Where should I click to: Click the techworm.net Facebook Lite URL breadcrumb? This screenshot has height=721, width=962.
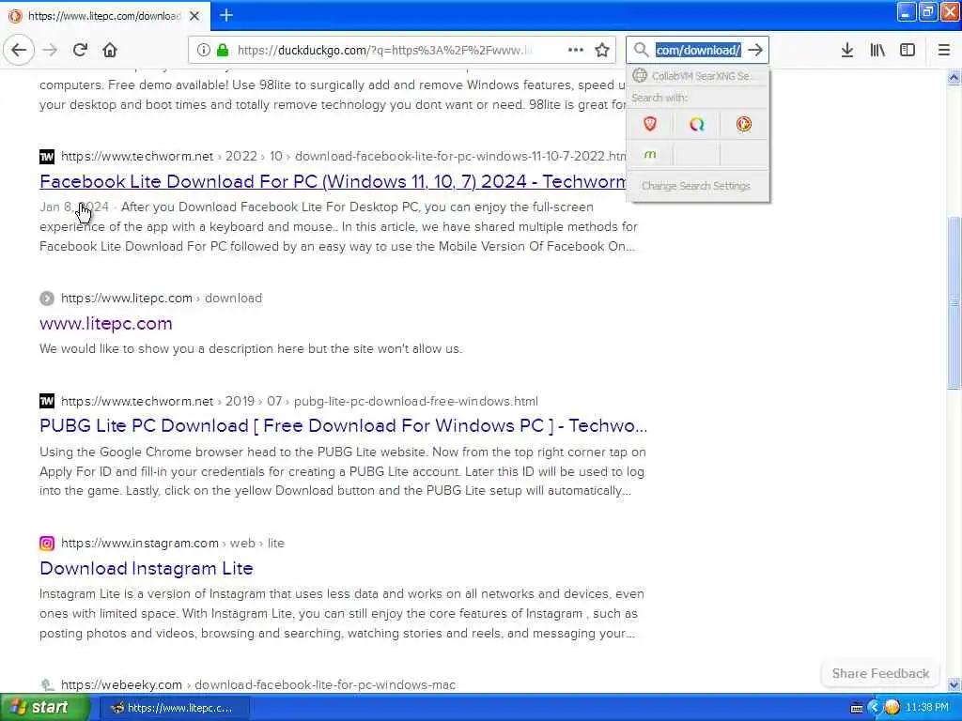[344, 157]
